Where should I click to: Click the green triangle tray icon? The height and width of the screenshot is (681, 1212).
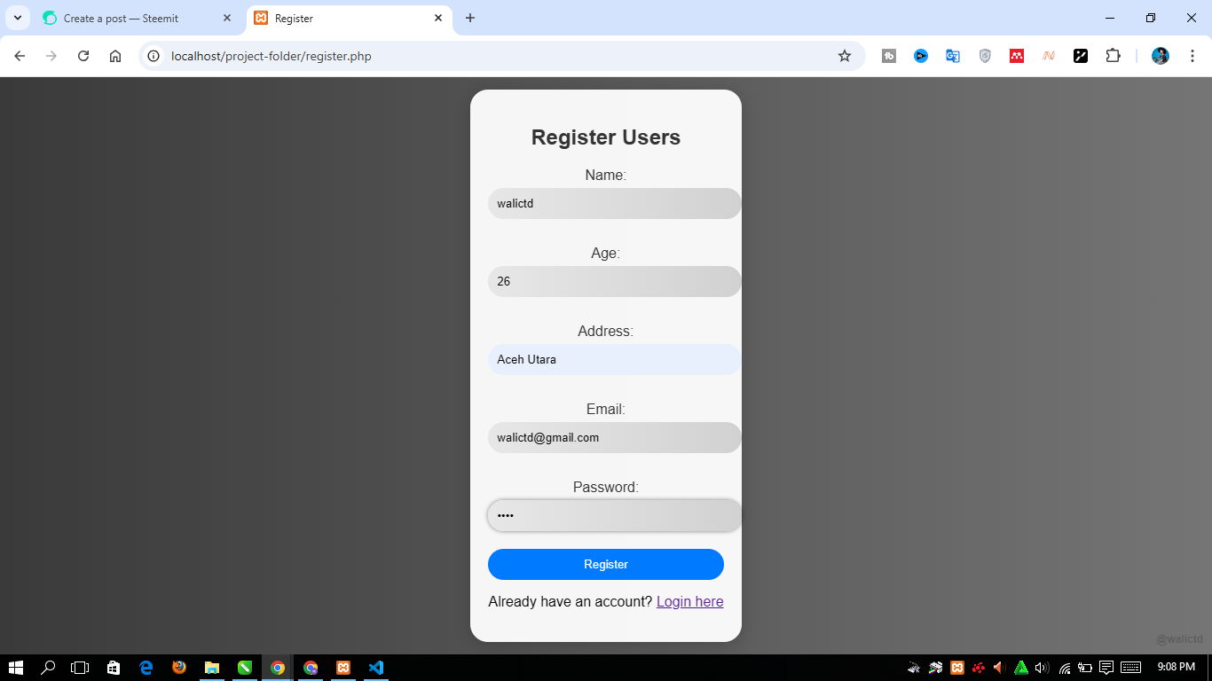tap(1021, 668)
